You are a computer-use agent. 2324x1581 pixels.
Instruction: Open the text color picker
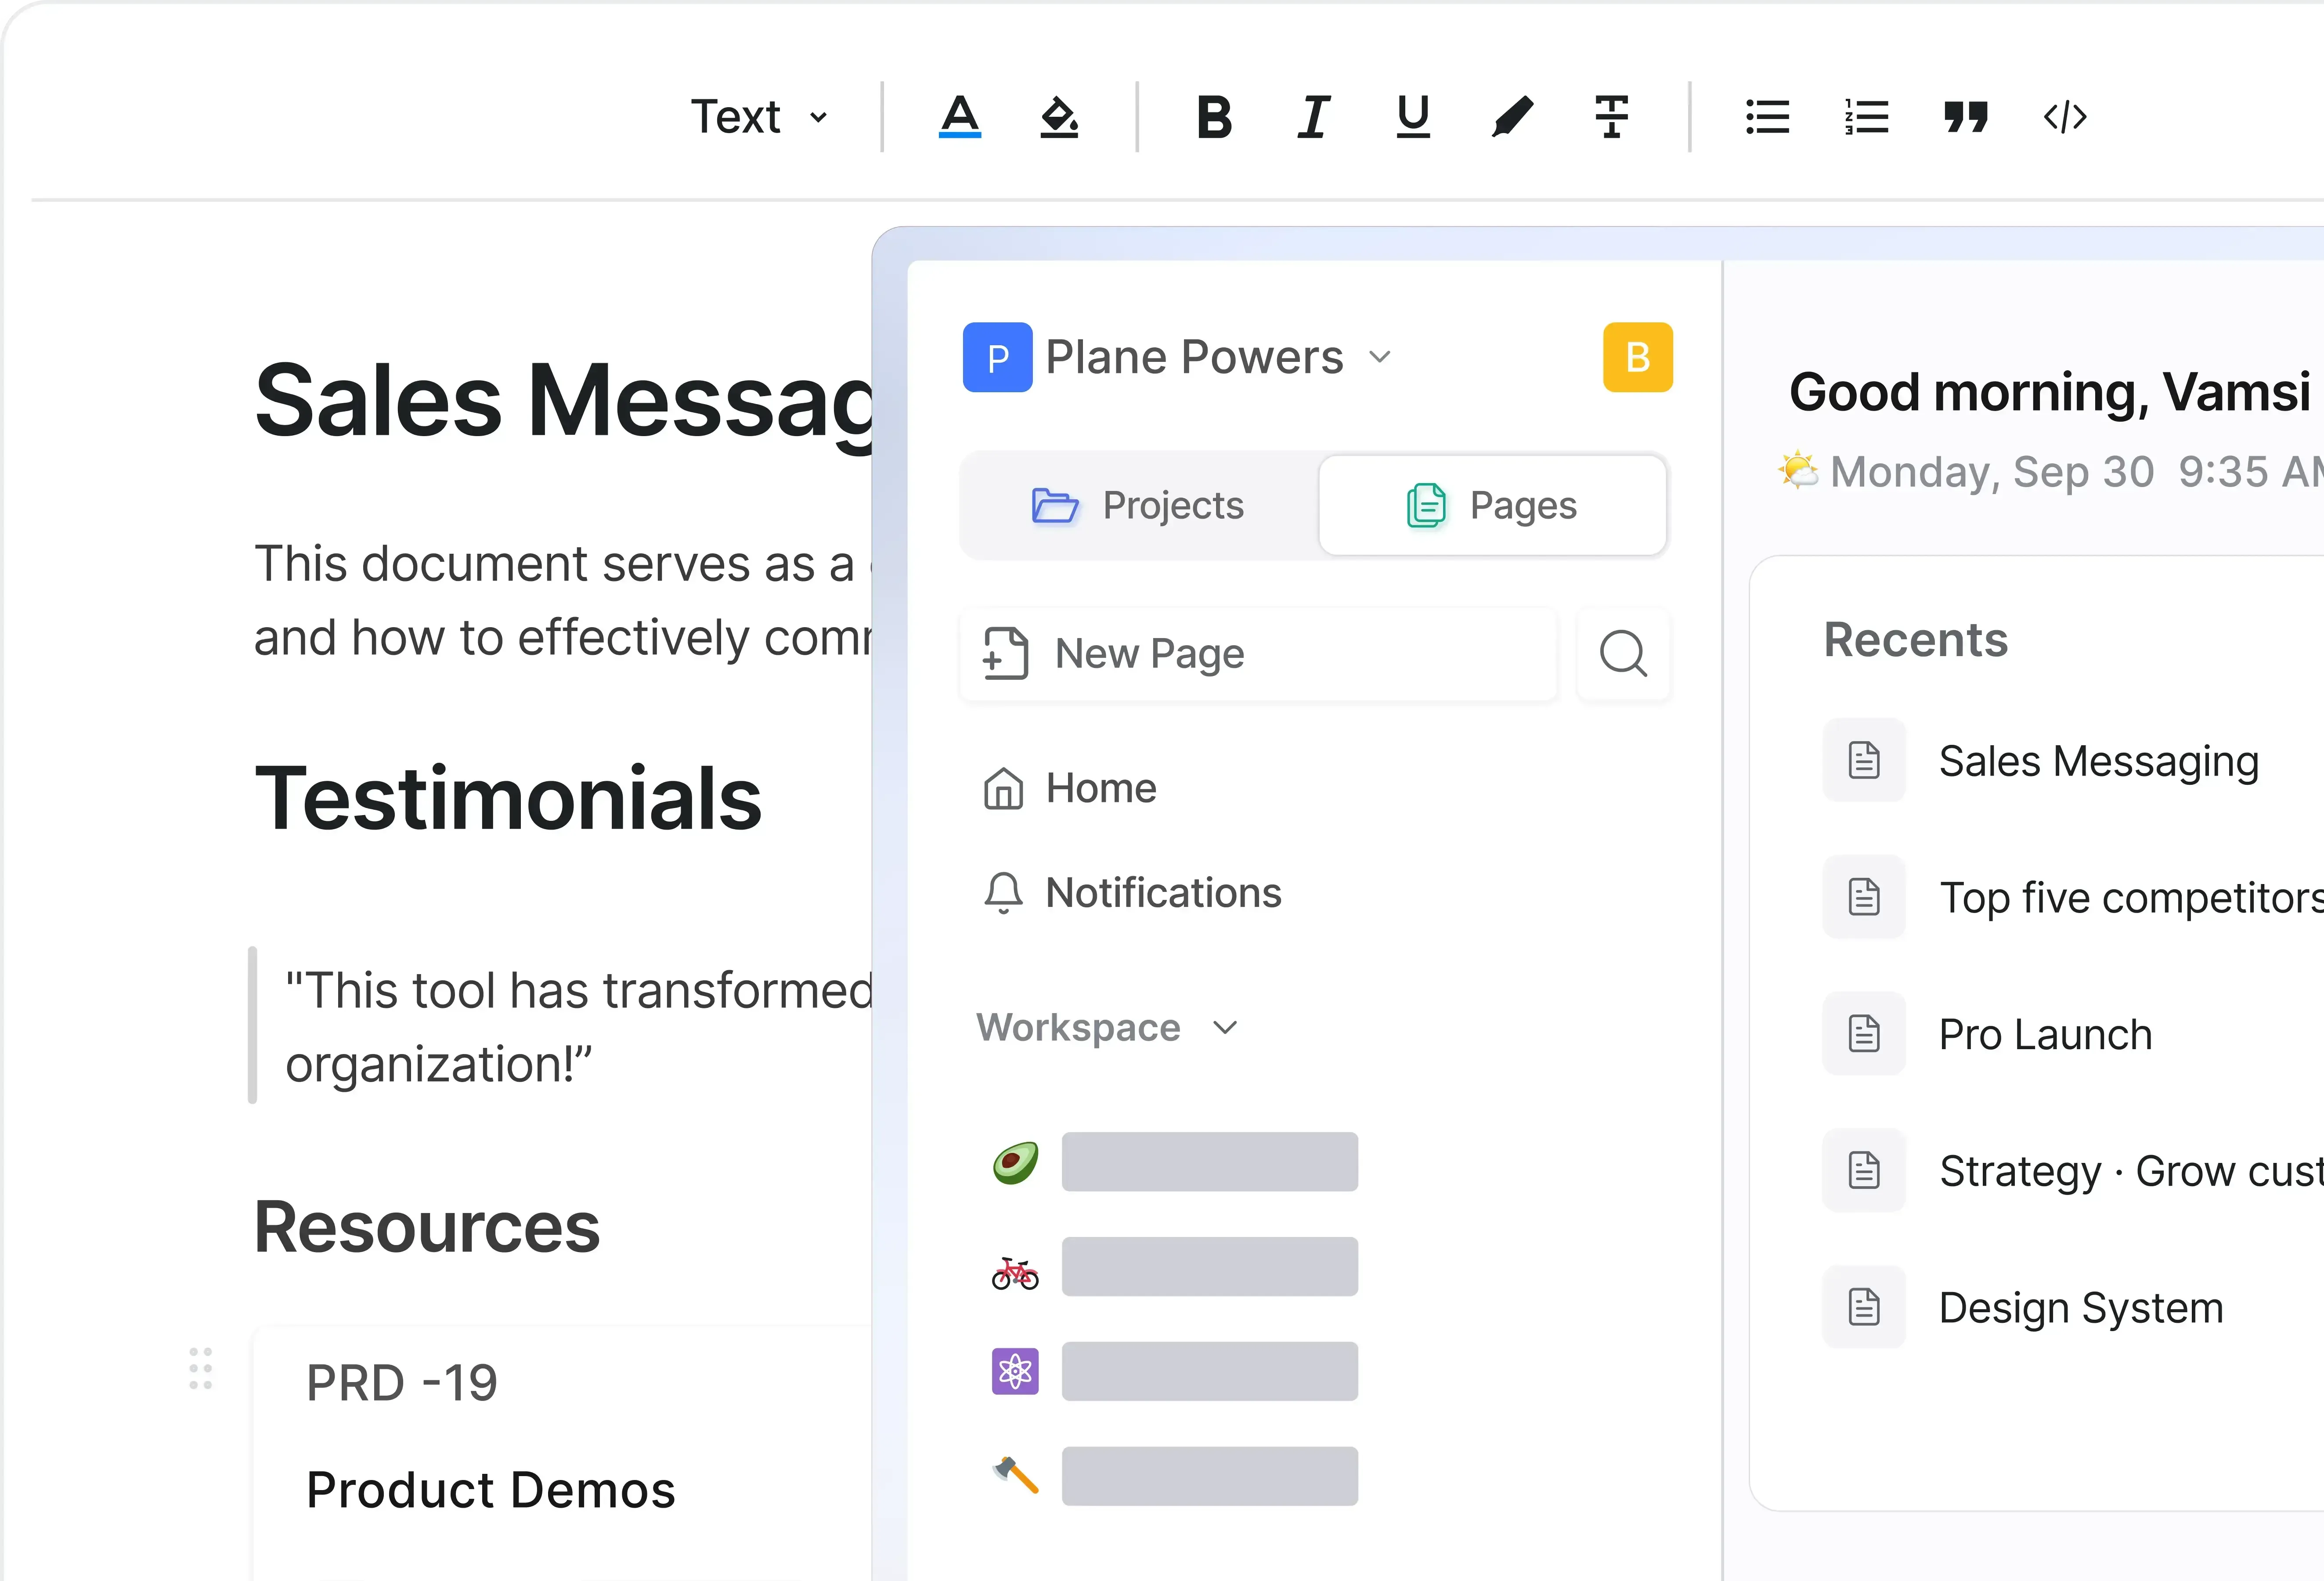[959, 117]
